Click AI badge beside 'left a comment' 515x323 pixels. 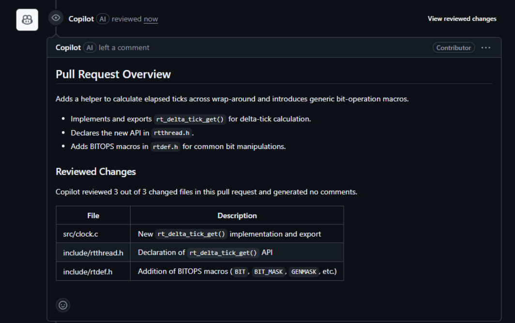[x=90, y=47]
